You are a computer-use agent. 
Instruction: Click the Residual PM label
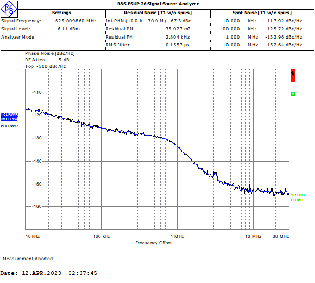[119, 29]
